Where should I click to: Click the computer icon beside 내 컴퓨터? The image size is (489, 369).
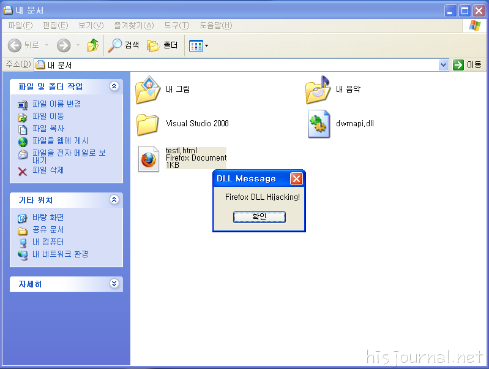pyautogui.click(x=23, y=243)
